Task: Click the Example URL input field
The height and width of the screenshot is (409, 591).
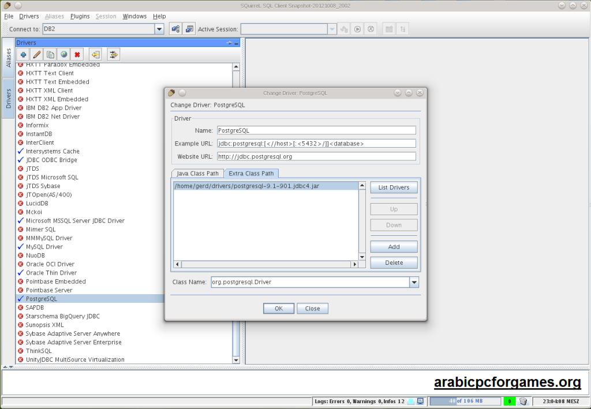Action: pyautogui.click(x=316, y=144)
